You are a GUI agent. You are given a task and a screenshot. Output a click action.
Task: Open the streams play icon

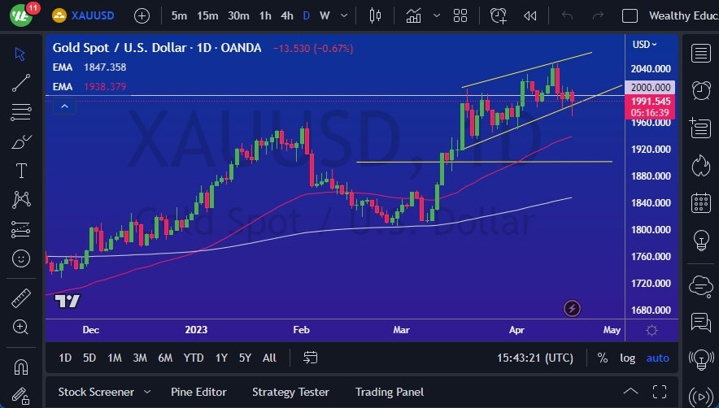click(x=700, y=396)
